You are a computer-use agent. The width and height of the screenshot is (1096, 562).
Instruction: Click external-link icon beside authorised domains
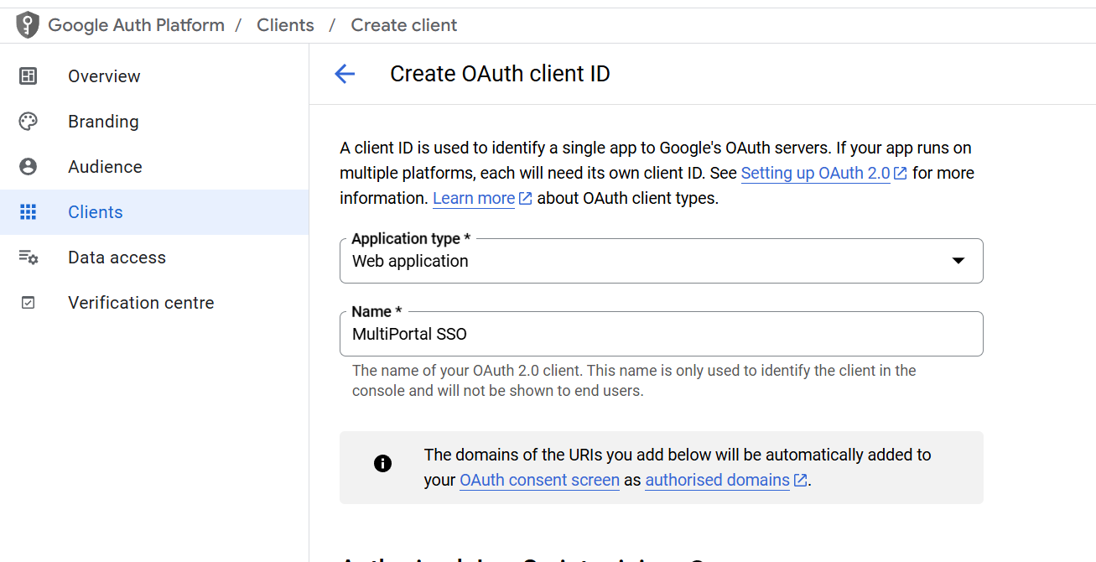(x=800, y=481)
